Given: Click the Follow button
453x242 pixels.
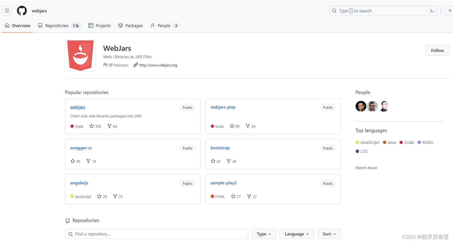Looking at the screenshot, I should [437, 50].
